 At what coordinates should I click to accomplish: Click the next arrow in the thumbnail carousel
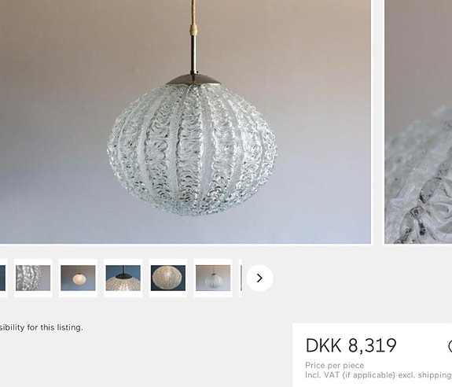[259, 278]
